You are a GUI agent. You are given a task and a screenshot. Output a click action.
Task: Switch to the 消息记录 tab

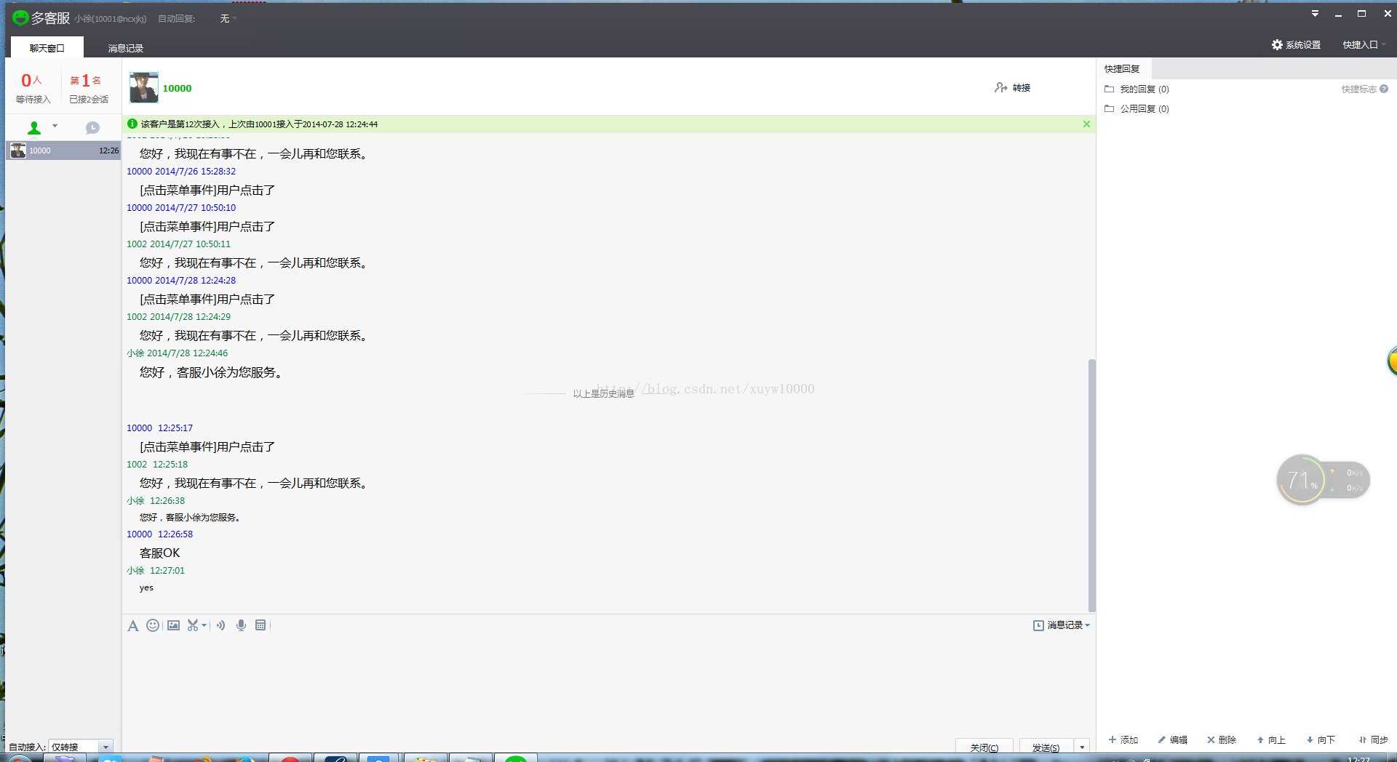(126, 48)
